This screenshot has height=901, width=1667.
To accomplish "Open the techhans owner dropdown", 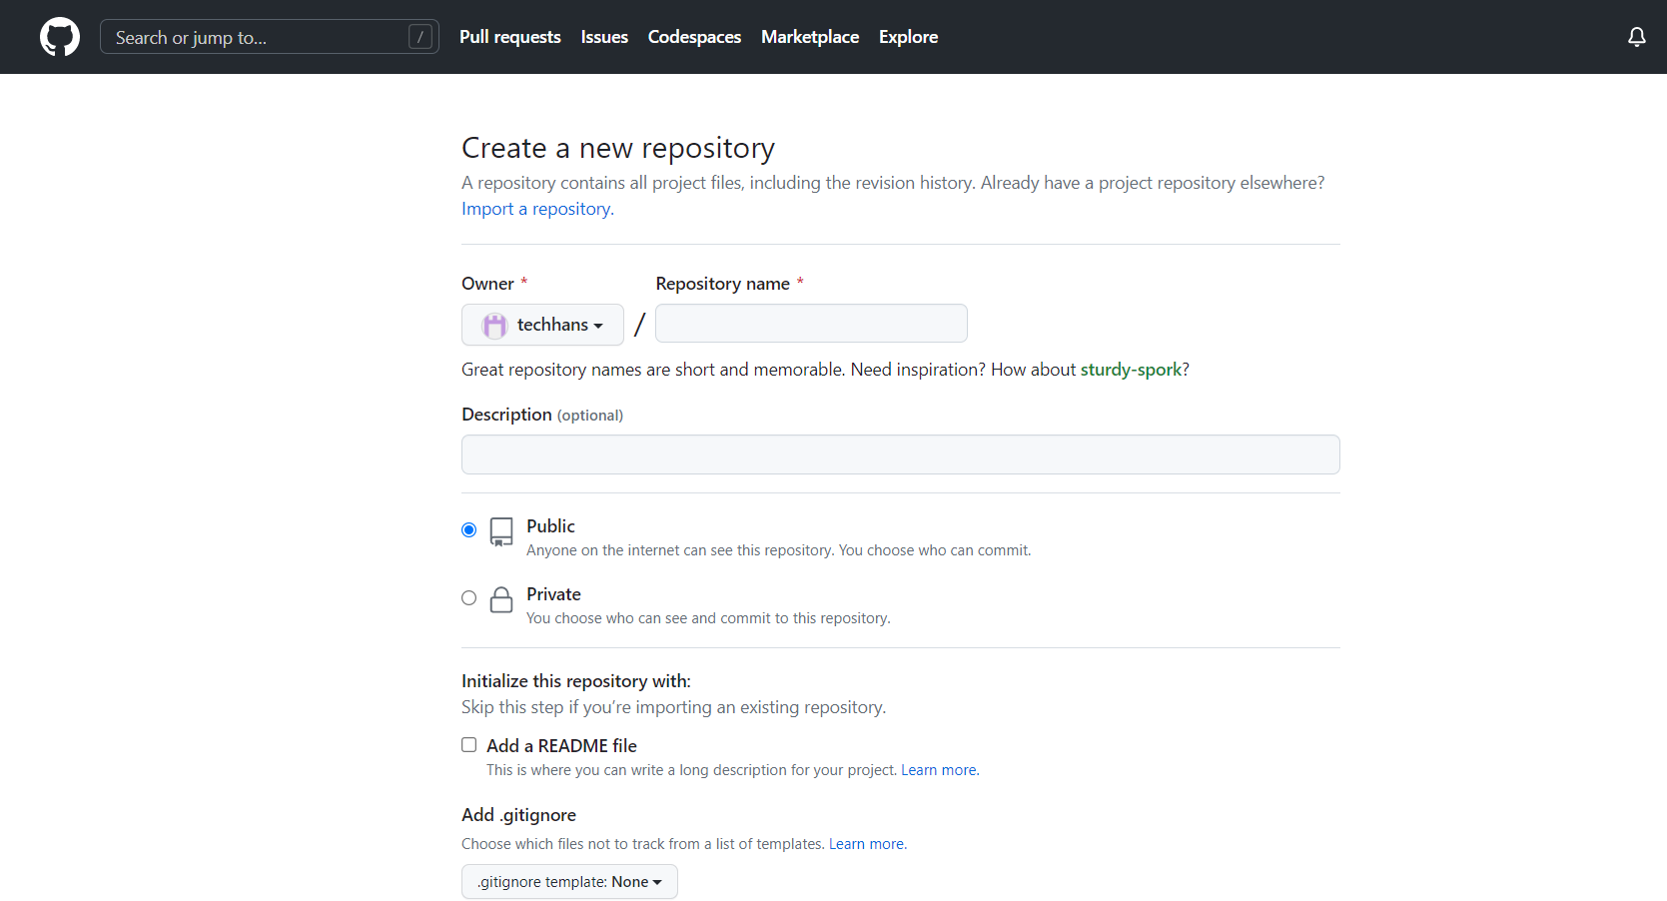I will 542,325.
